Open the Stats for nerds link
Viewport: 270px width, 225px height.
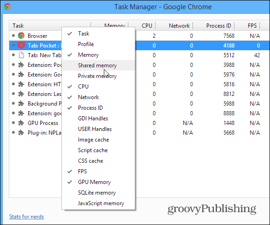pyautogui.click(x=26, y=217)
